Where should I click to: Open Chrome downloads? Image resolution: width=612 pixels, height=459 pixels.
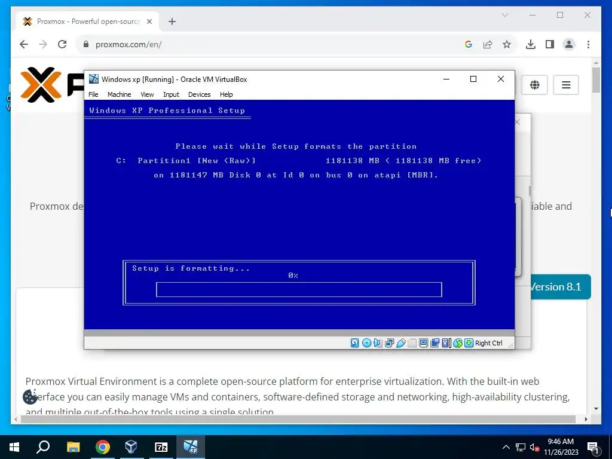coord(531,44)
